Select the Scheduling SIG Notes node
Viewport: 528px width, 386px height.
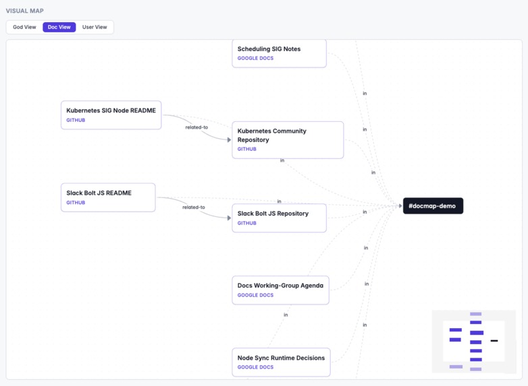(279, 53)
